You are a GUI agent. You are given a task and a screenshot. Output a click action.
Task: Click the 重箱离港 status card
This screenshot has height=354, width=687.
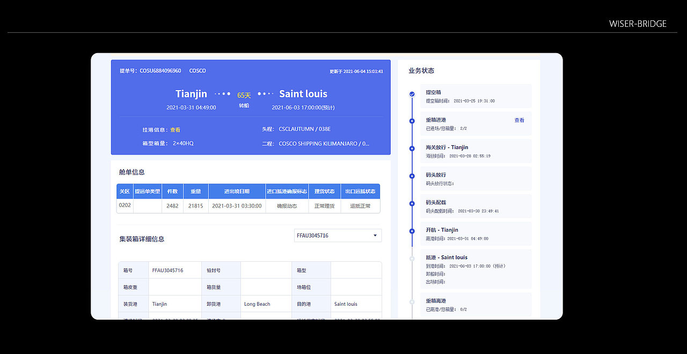(x=476, y=304)
